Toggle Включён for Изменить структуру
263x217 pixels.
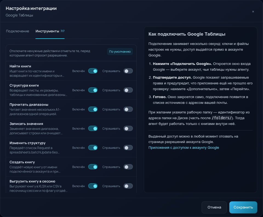coord(93,148)
